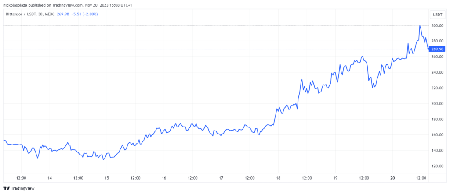Screen dimensions: 450x194
Task: Click the 300.00 price axis label
Action: (x=437, y=25)
